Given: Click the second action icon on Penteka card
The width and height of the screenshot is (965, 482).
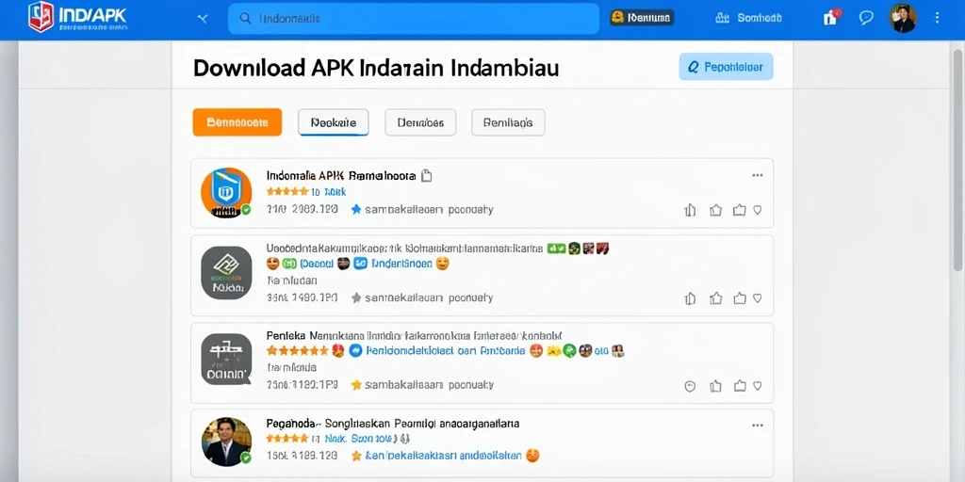Looking at the screenshot, I should click(715, 386).
